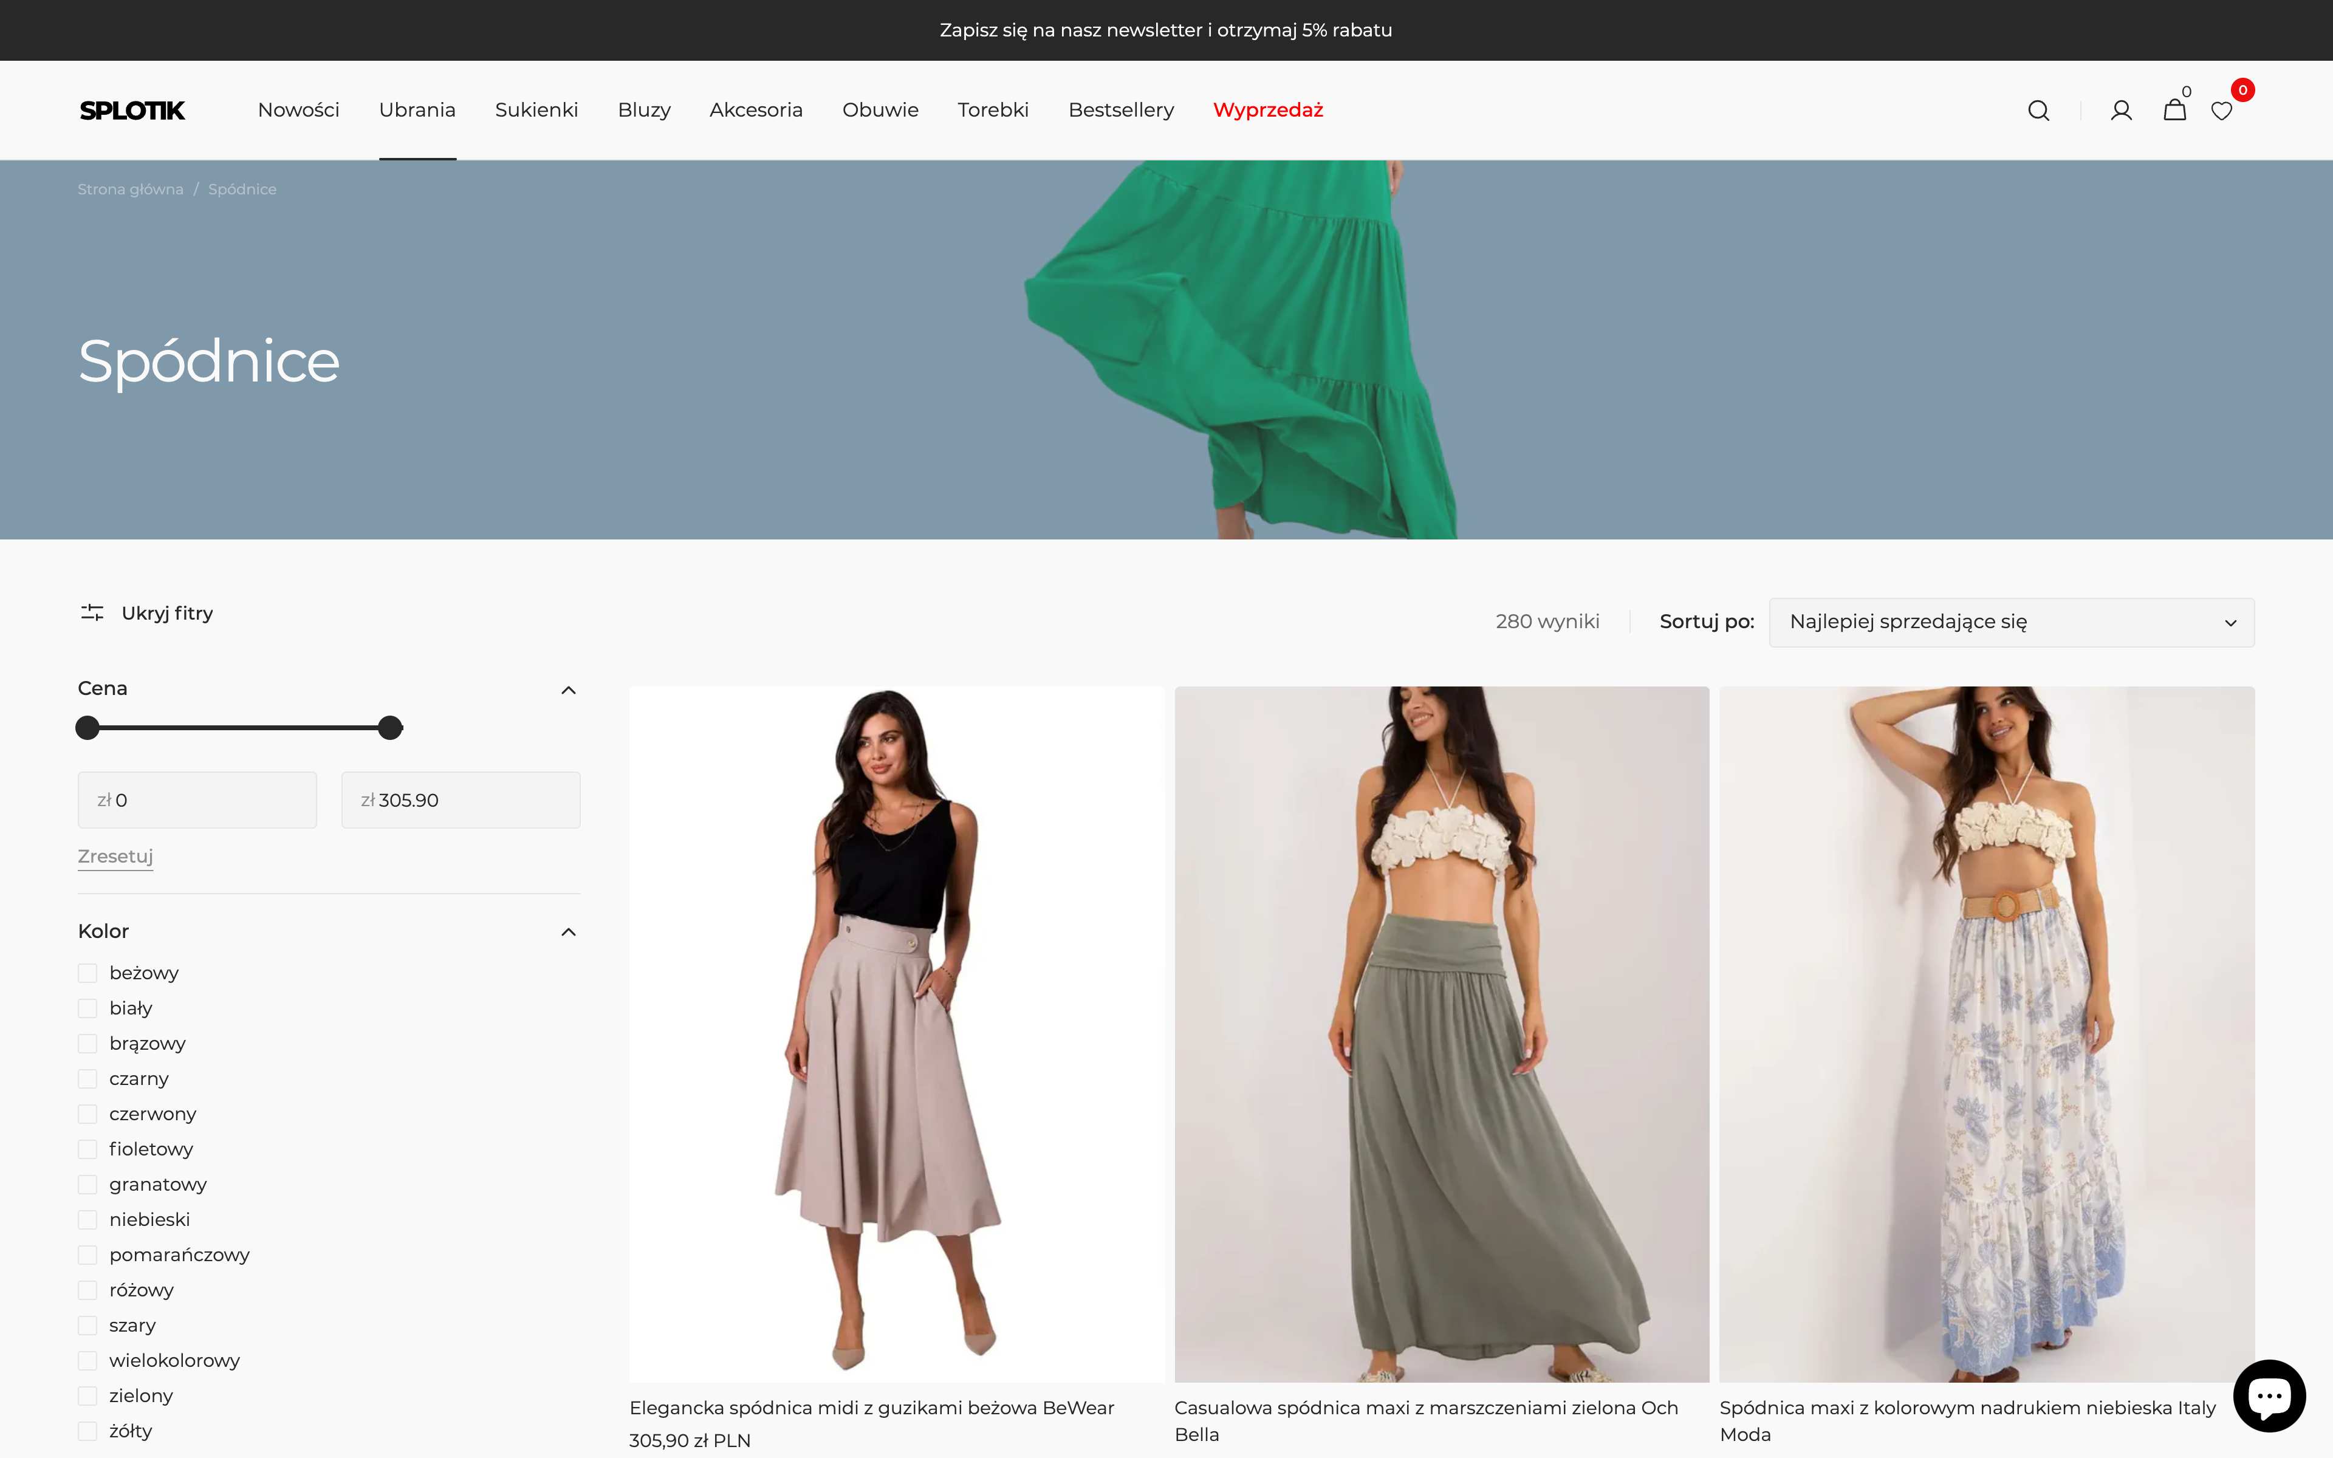This screenshot has width=2333, height=1458.
Task: Click the maximum price slider handle
Action: 389,728
